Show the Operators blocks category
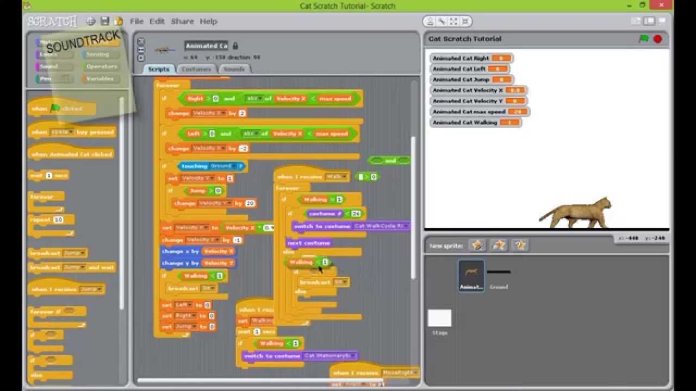Image resolution: width=696 pixels, height=391 pixels. [x=100, y=66]
